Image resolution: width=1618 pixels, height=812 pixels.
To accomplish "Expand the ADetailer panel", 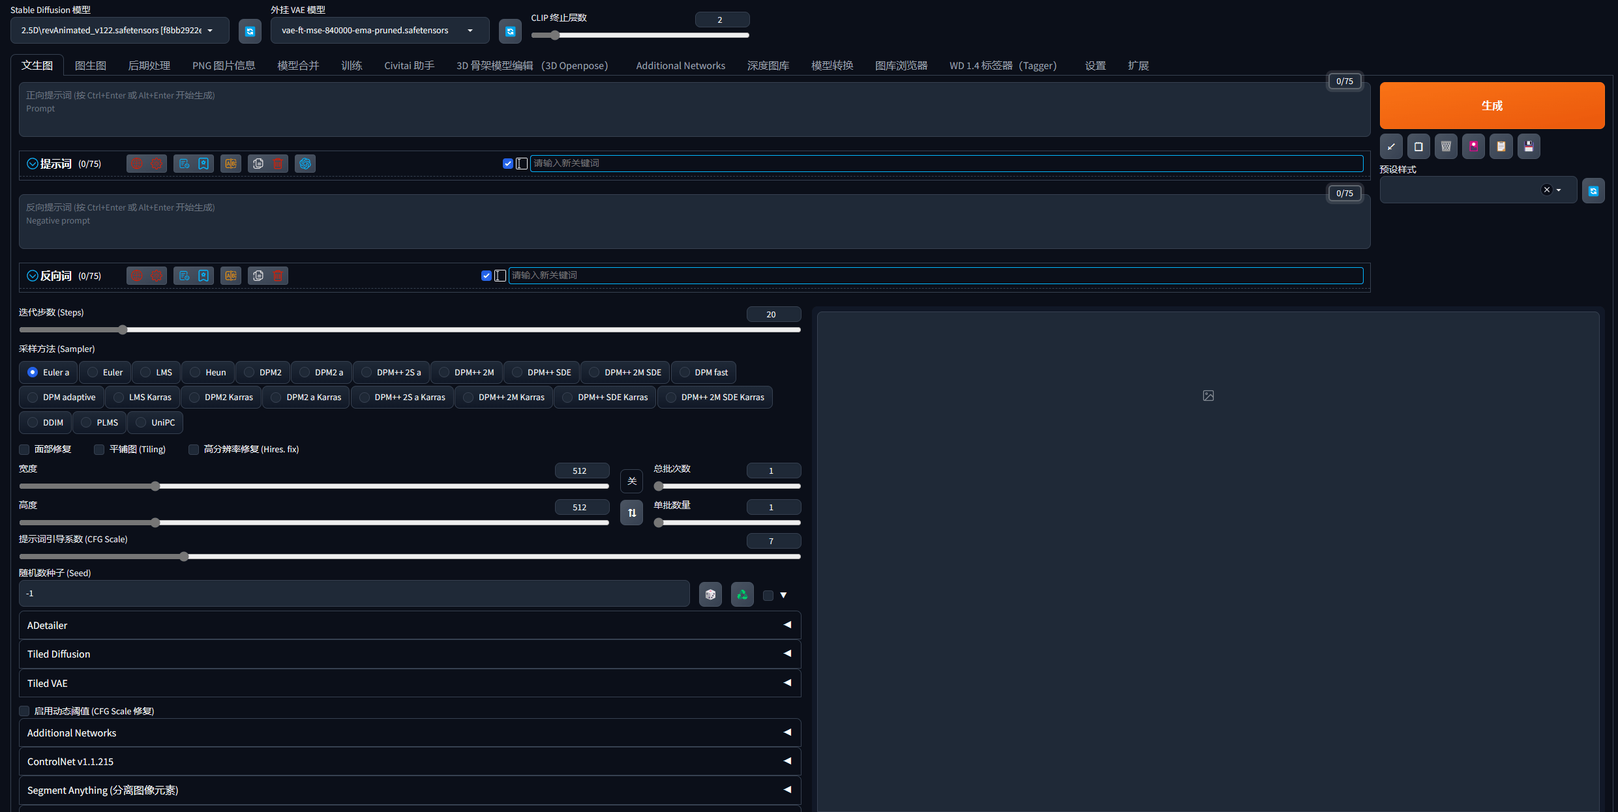I will pos(410,625).
